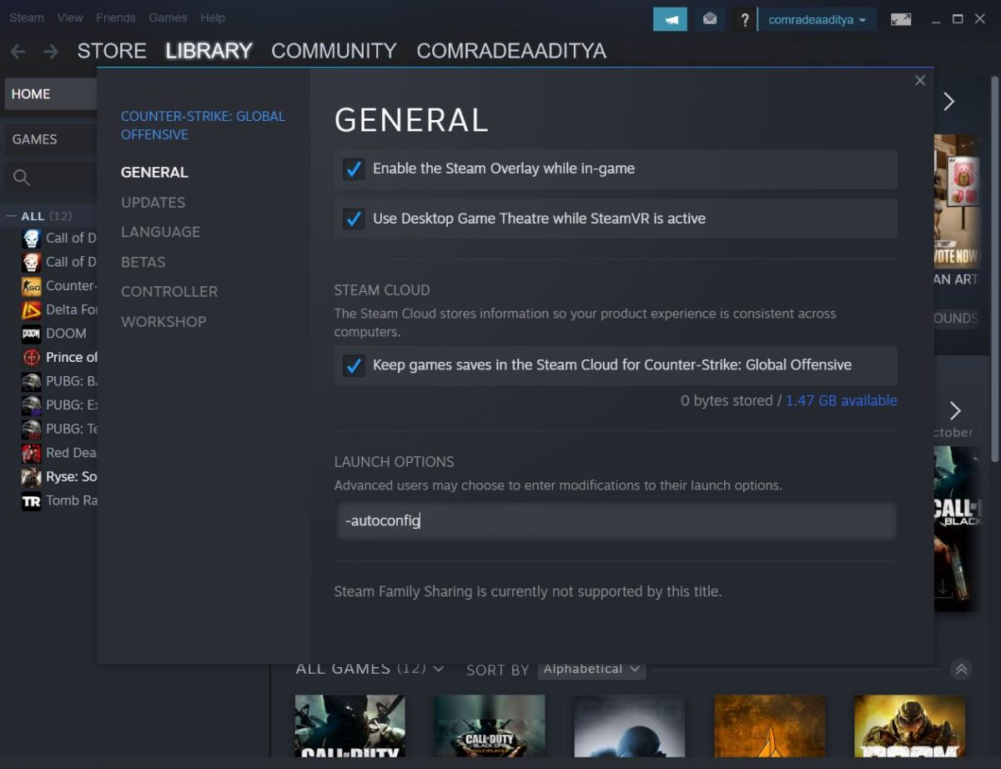
Task: Select the PUBG: Te list entry
Action: click(59, 430)
